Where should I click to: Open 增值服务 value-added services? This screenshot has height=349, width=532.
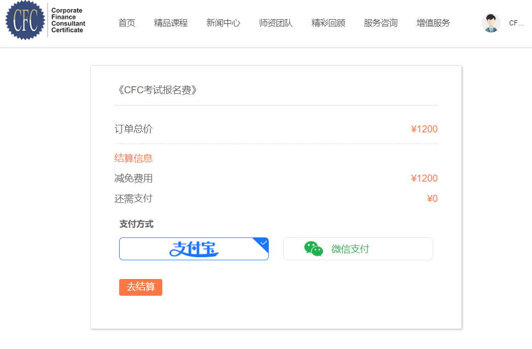[433, 23]
